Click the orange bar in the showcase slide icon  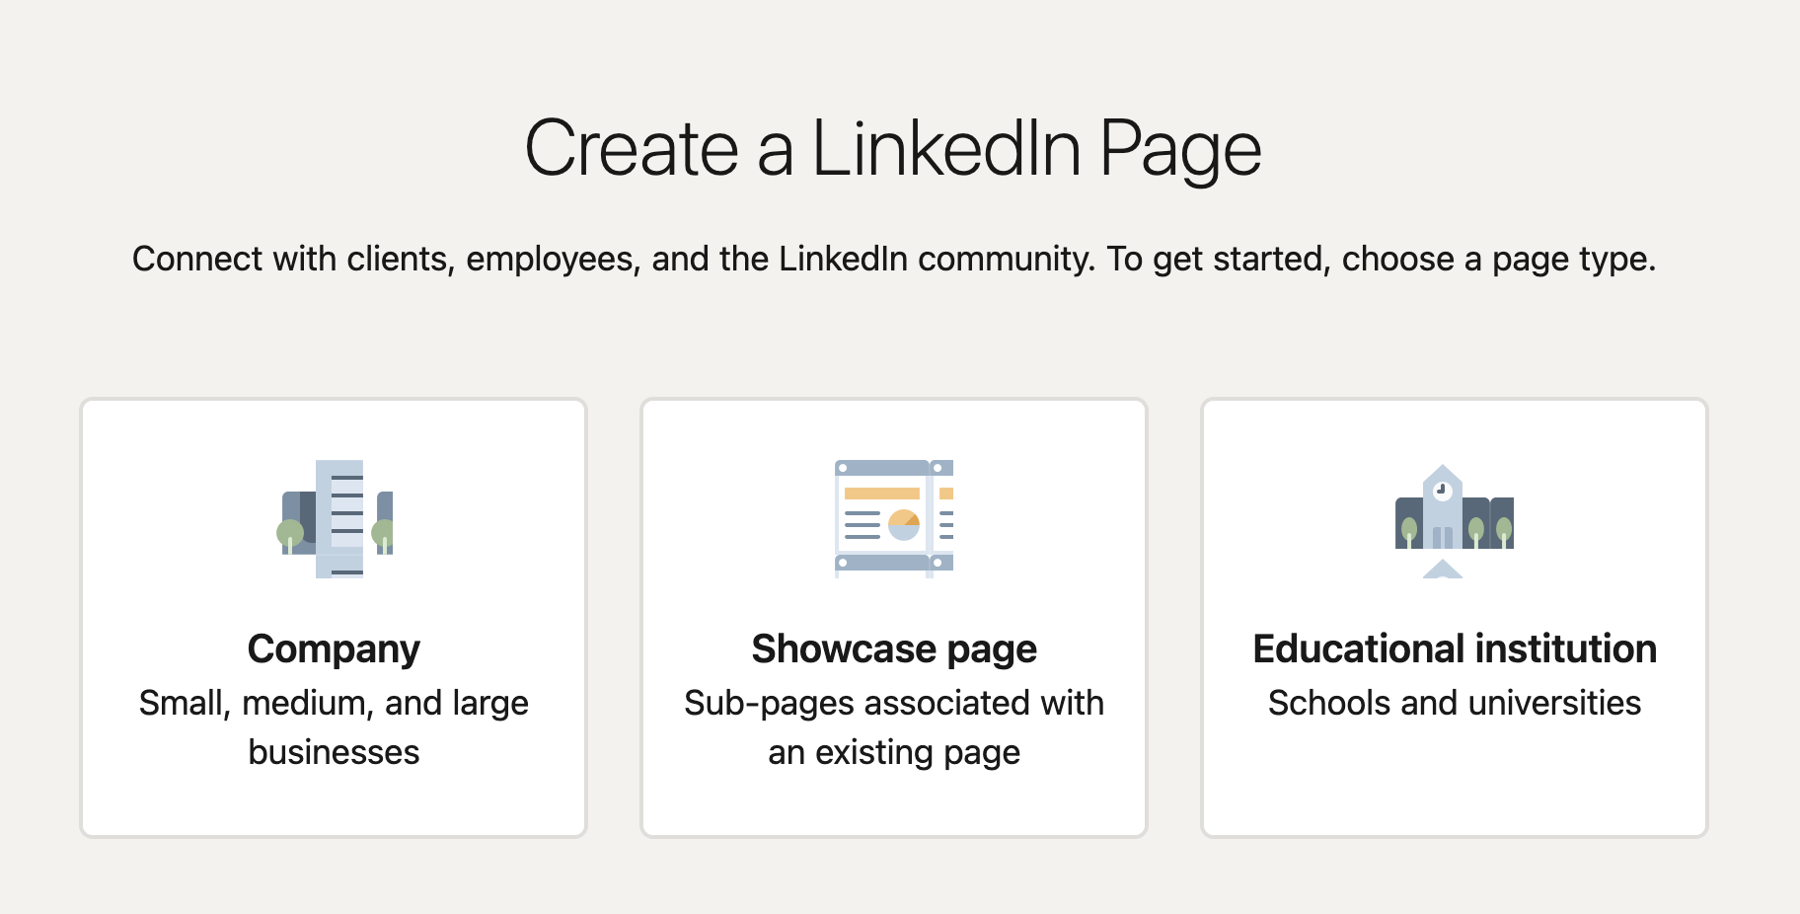[881, 494]
